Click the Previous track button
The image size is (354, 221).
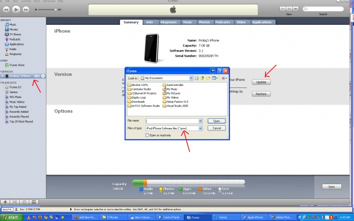tap(6, 10)
